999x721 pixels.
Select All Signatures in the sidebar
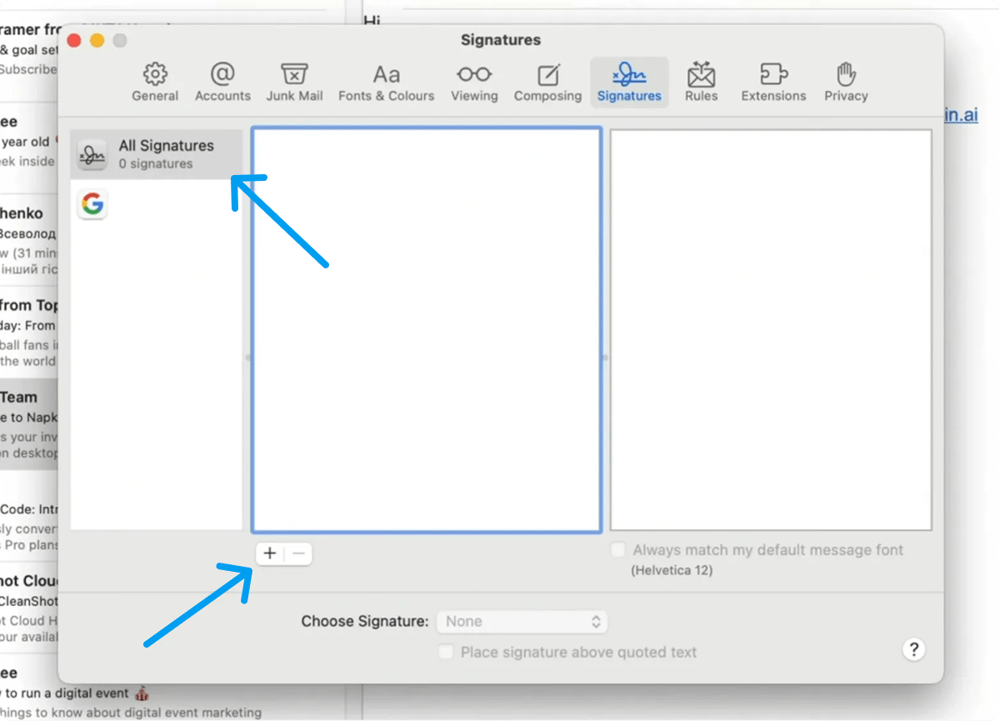tap(157, 154)
